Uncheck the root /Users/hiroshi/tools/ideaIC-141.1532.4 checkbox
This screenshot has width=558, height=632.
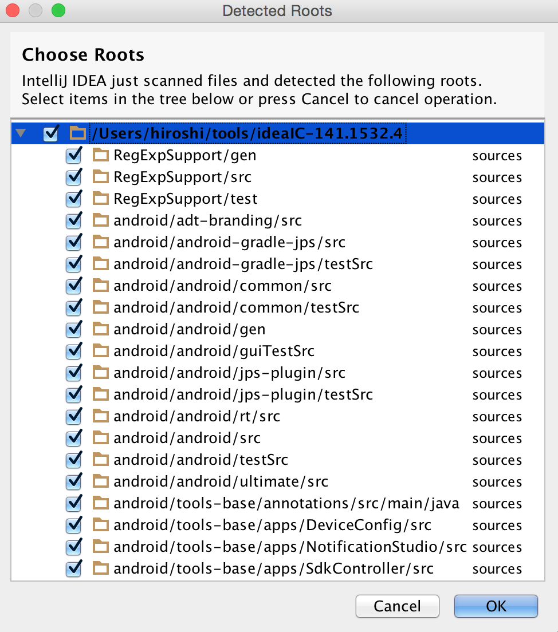pyautogui.click(x=51, y=133)
